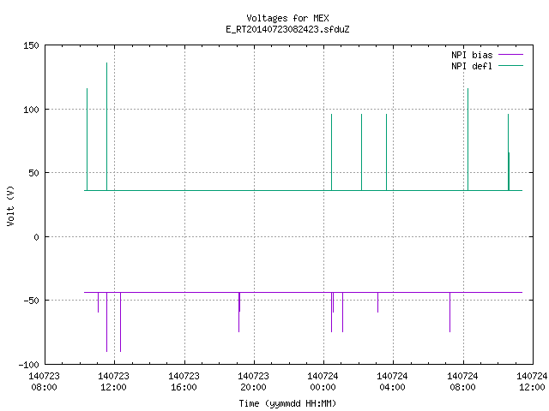549x411 pixels.
Task: Click the y-axis tick label -50
Action: pyautogui.click(x=31, y=301)
